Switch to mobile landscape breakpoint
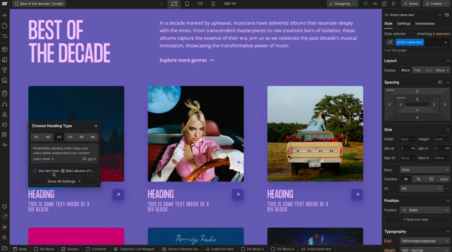Image resolution: width=452 pixels, height=252 pixels. 200,4
